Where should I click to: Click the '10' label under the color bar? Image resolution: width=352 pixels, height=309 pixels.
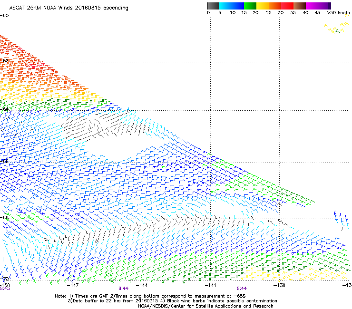[233, 13]
